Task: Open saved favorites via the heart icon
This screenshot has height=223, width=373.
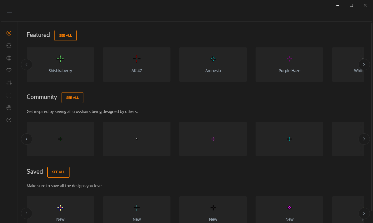Action: 9,70
